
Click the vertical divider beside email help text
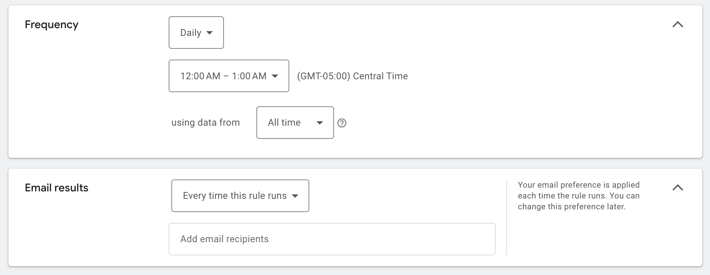click(x=507, y=217)
